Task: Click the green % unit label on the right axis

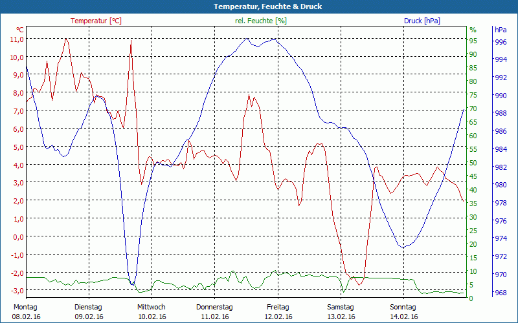Action: click(473, 30)
